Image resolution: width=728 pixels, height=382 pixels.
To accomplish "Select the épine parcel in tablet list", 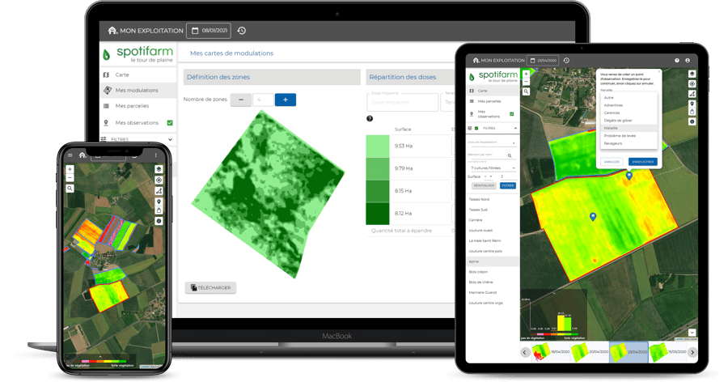I will click(x=492, y=261).
